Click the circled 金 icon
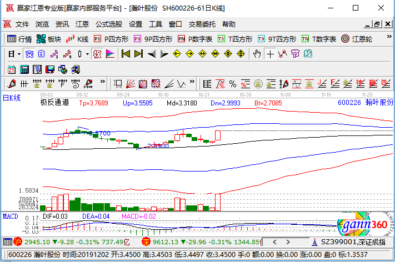This screenshot has width=395, height=262. tap(258, 84)
